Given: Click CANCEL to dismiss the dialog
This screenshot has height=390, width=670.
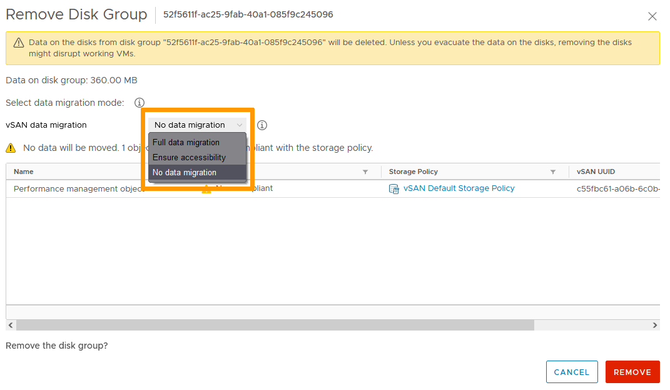Looking at the screenshot, I should 571,371.
